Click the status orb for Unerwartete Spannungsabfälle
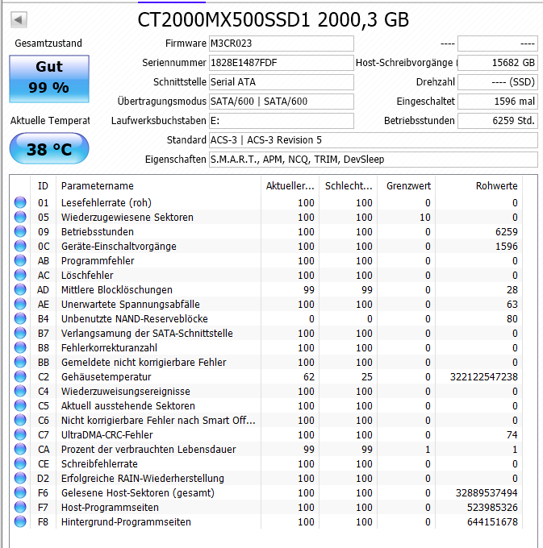Image resolution: width=543 pixels, height=548 pixels. (x=20, y=305)
